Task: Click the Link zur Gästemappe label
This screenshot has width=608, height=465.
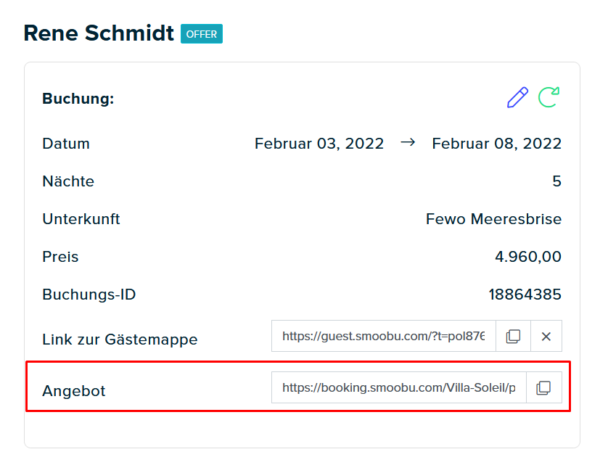Action: 120,340
